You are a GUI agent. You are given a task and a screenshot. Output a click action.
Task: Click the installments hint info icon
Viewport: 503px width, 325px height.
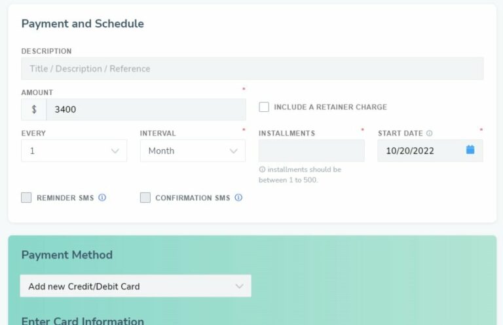click(262, 169)
